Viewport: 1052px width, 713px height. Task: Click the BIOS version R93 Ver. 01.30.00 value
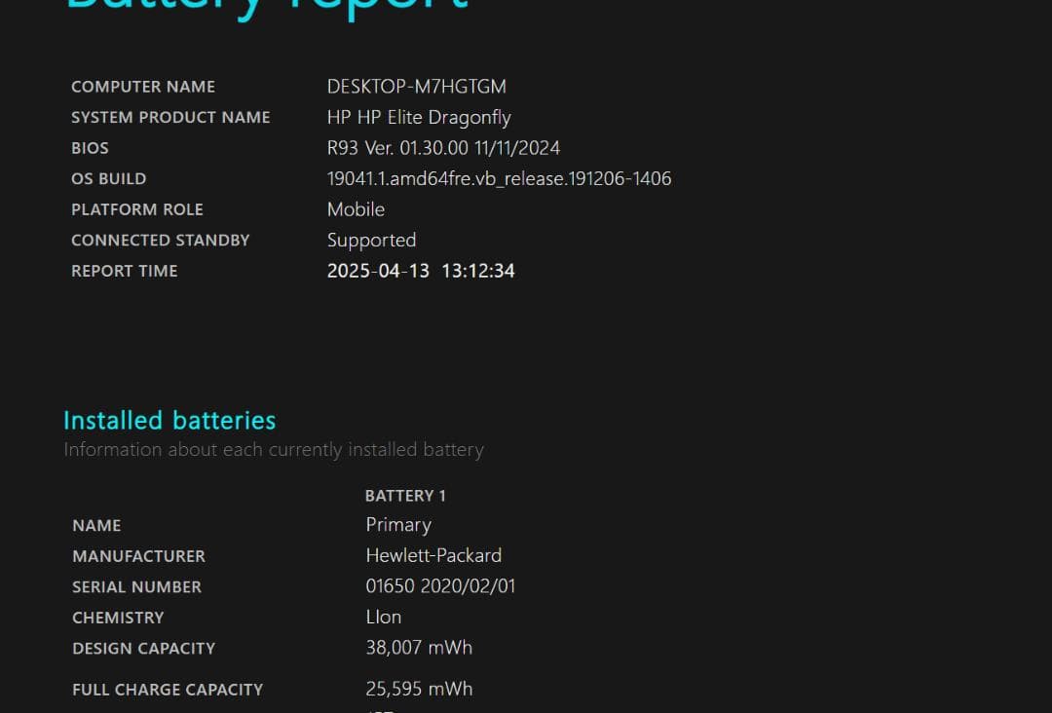click(443, 148)
